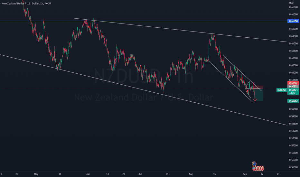The height and width of the screenshot is (177, 300).
Task: Click the 18 date label on the time axis
Action: tap(167, 174)
